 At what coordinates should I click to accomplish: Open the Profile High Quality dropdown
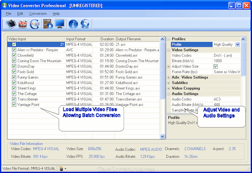click(237, 45)
